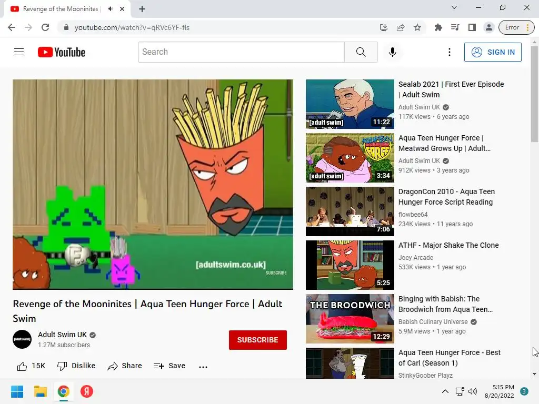Click the install app icon in address bar
The width and height of the screenshot is (539, 404).
[x=384, y=27]
